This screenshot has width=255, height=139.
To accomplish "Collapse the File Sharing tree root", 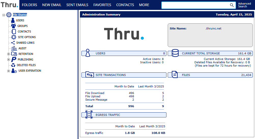I will click(4, 15).
